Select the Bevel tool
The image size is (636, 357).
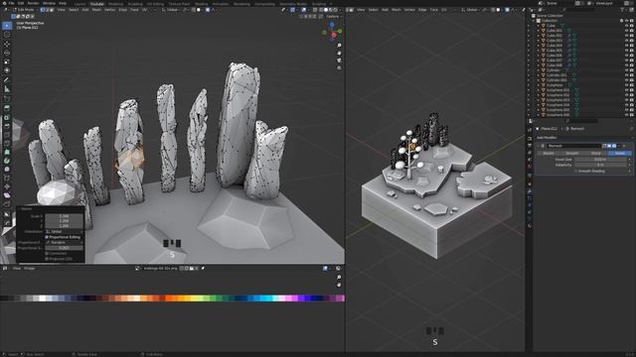pyautogui.click(x=7, y=126)
